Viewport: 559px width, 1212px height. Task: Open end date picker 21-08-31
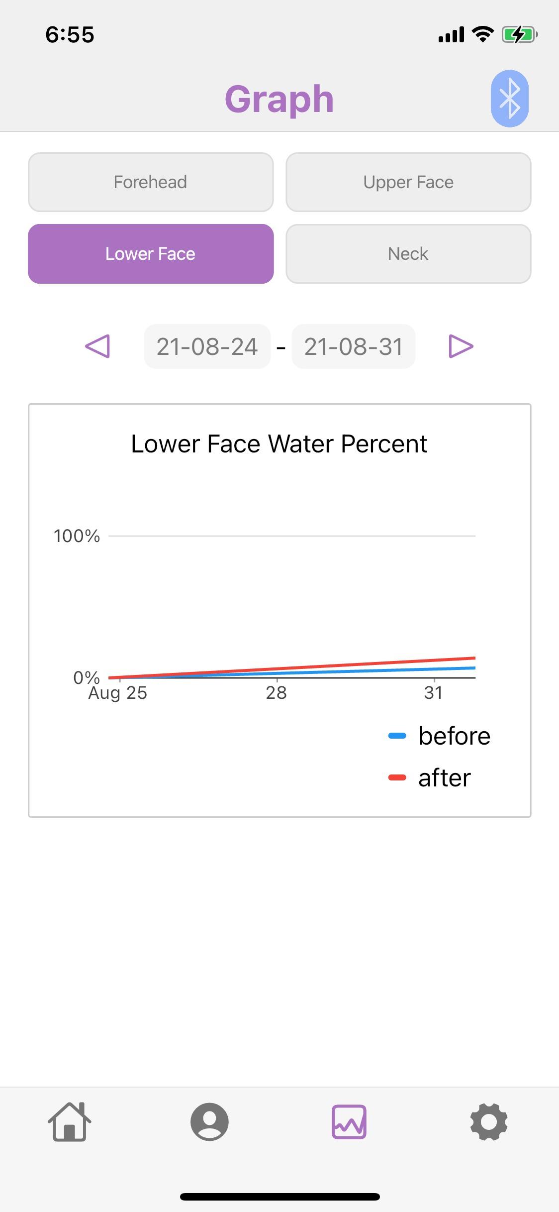pyautogui.click(x=353, y=346)
